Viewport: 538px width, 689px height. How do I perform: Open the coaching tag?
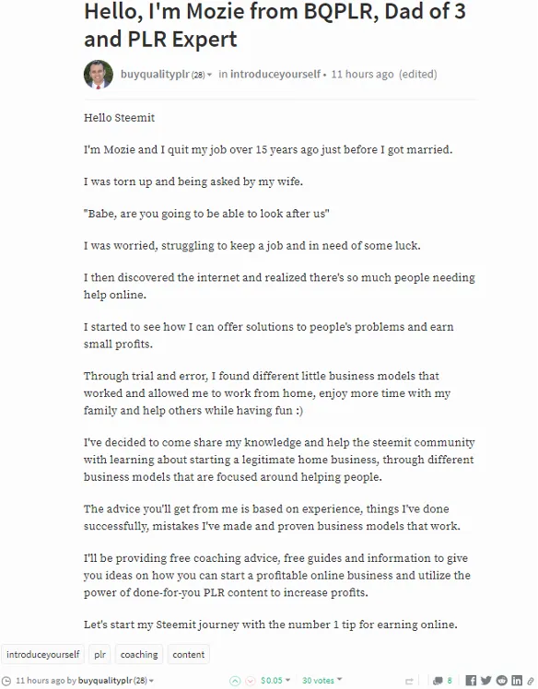click(x=139, y=654)
